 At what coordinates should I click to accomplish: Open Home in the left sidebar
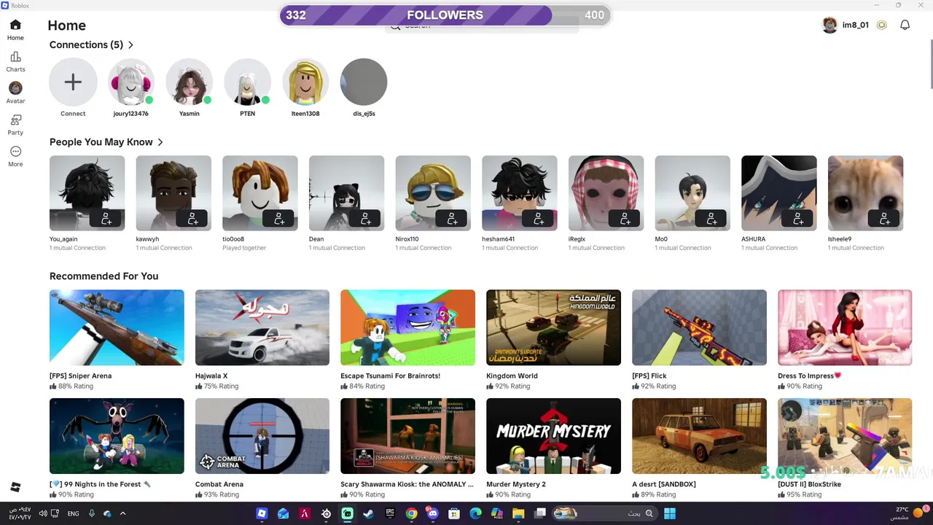pyautogui.click(x=15, y=30)
